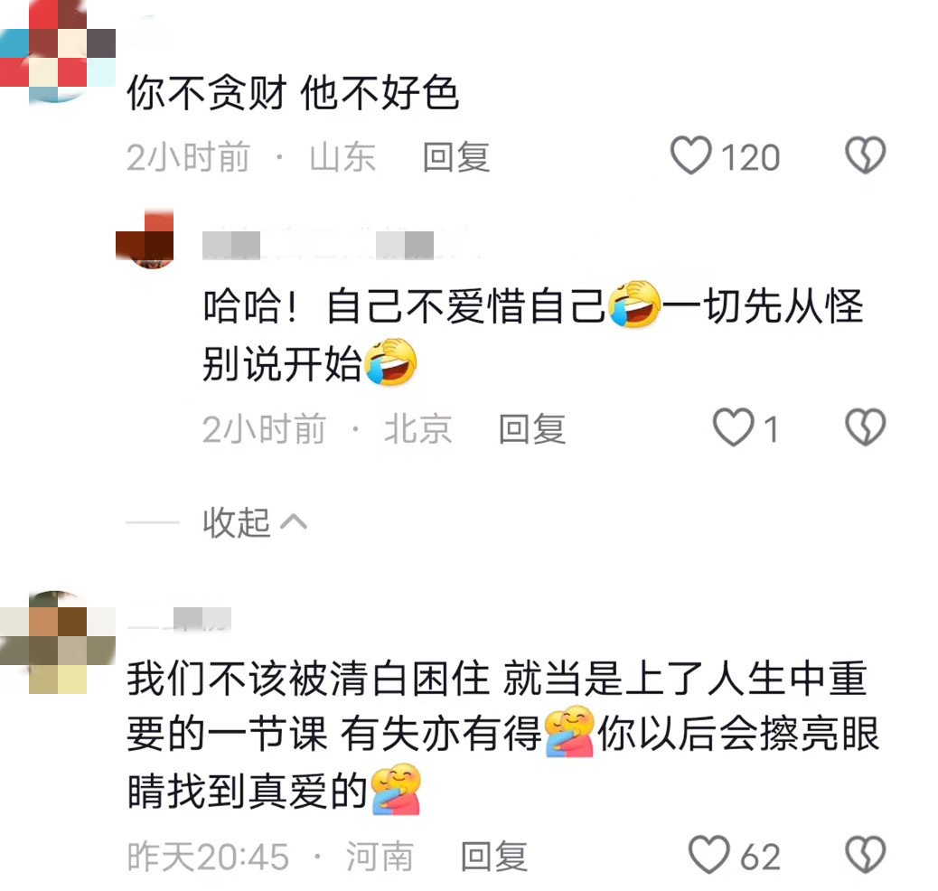Select the comment starting with 我们不该被清白困住

(x=503, y=736)
